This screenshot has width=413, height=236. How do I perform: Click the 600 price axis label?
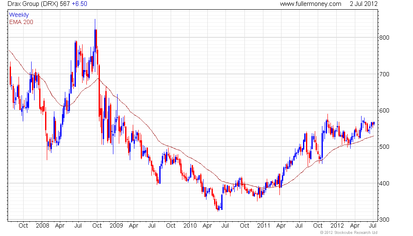pos(384,110)
